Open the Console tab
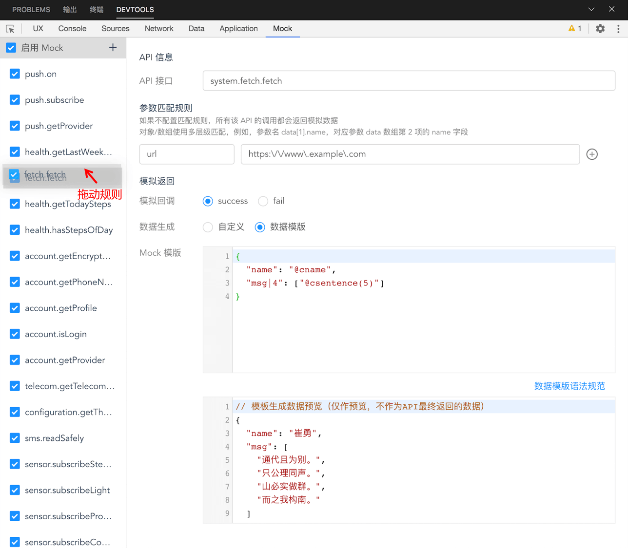 pos(72,29)
